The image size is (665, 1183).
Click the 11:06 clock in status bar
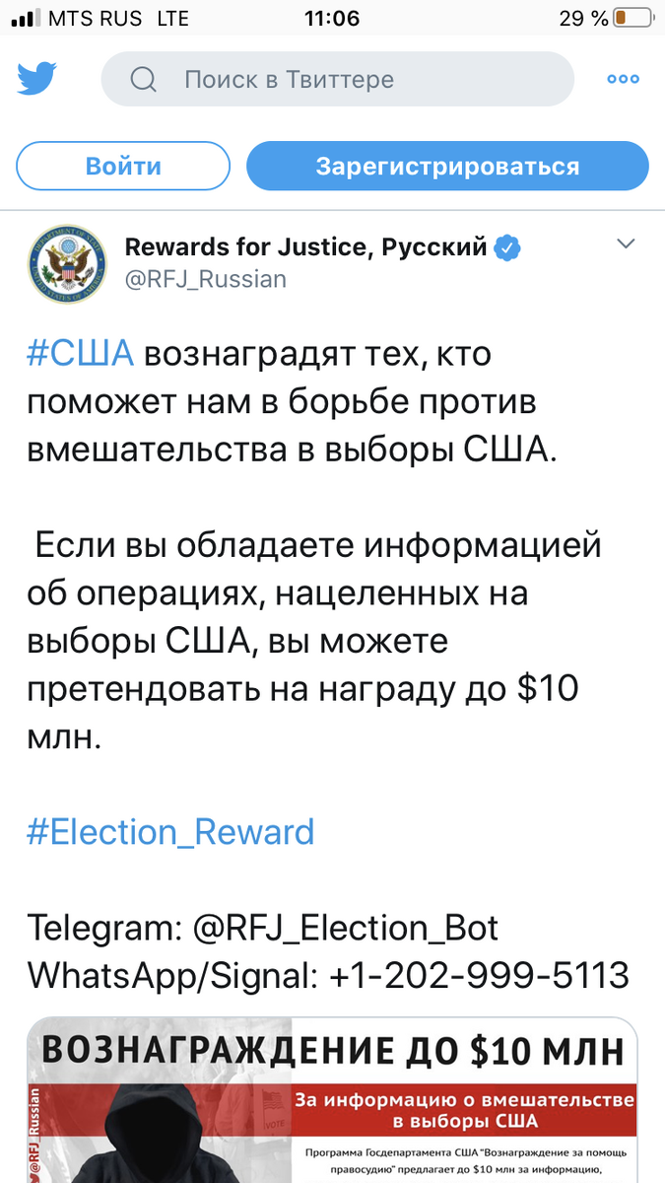click(332, 17)
